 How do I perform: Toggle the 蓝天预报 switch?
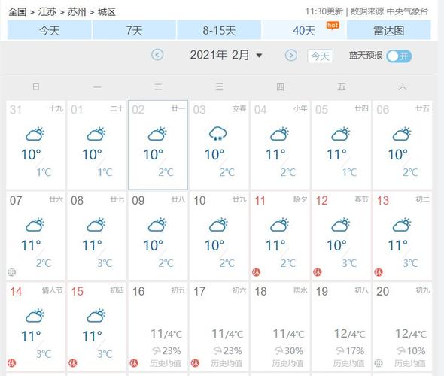tap(399, 56)
